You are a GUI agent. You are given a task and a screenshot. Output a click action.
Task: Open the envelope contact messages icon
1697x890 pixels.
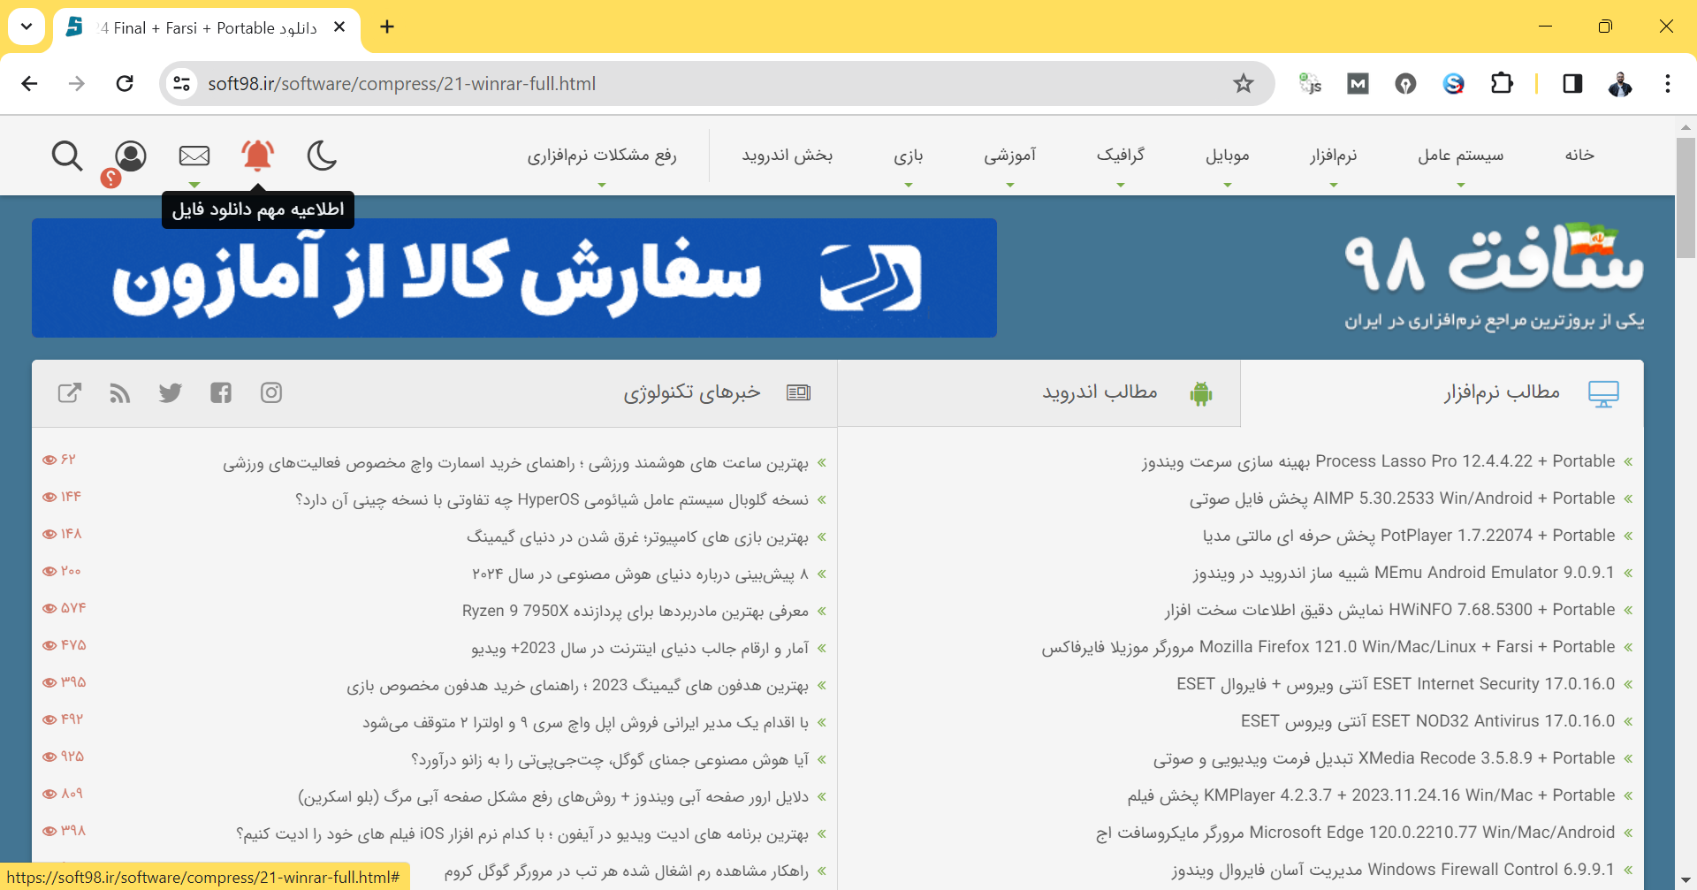(x=194, y=156)
